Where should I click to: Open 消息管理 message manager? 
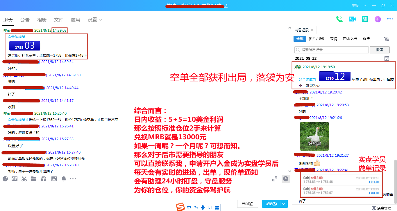pos(381,208)
